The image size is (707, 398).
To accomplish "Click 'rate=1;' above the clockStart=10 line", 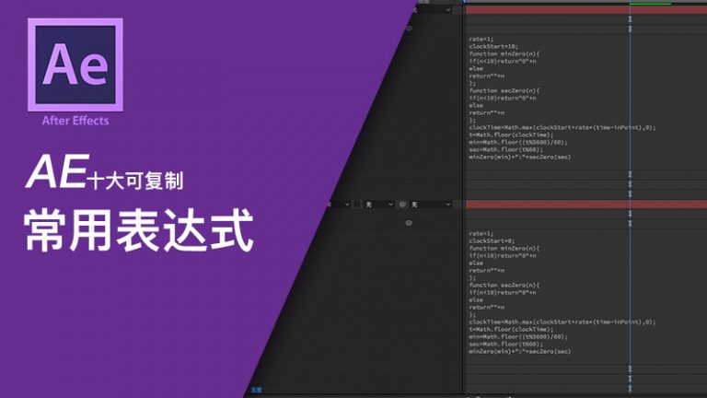I will (481, 40).
